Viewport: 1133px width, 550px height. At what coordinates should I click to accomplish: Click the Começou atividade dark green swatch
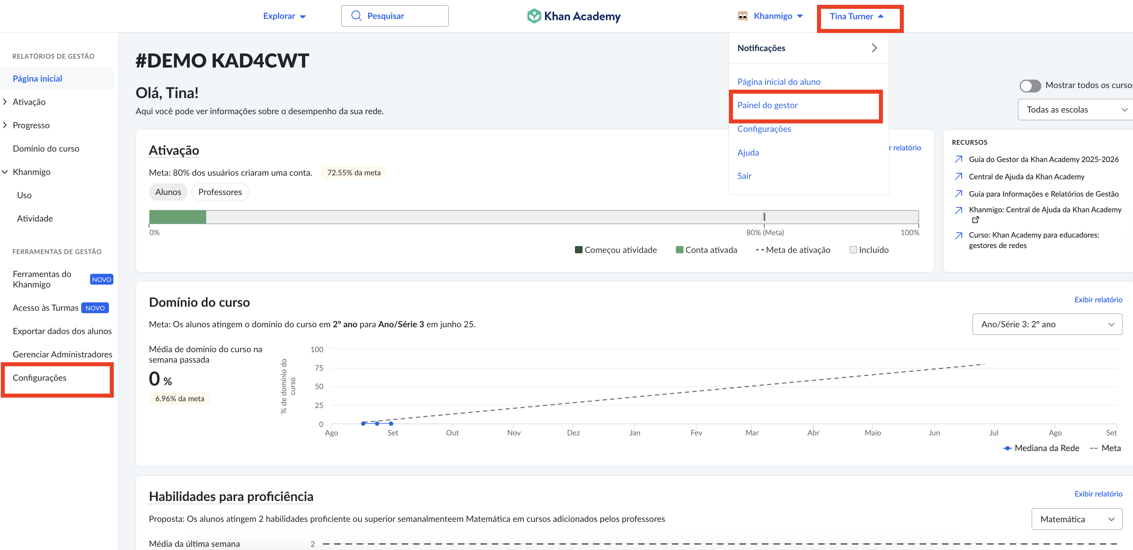[579, 250]
